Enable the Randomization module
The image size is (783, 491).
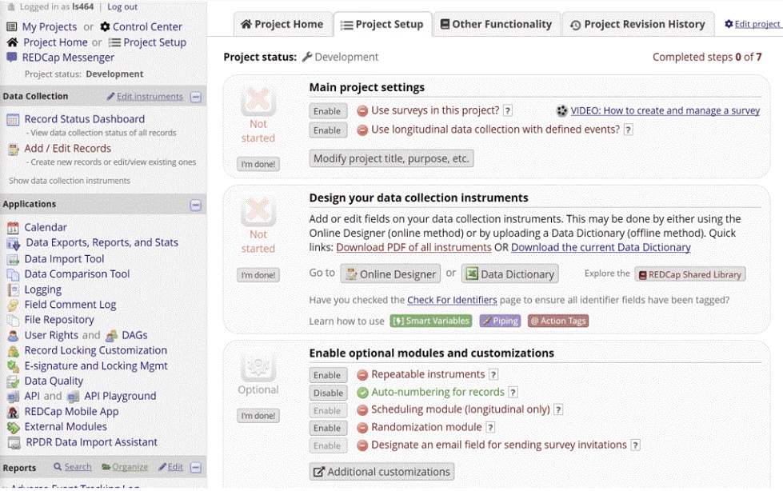pyautogui.click(x=328, y=428)
